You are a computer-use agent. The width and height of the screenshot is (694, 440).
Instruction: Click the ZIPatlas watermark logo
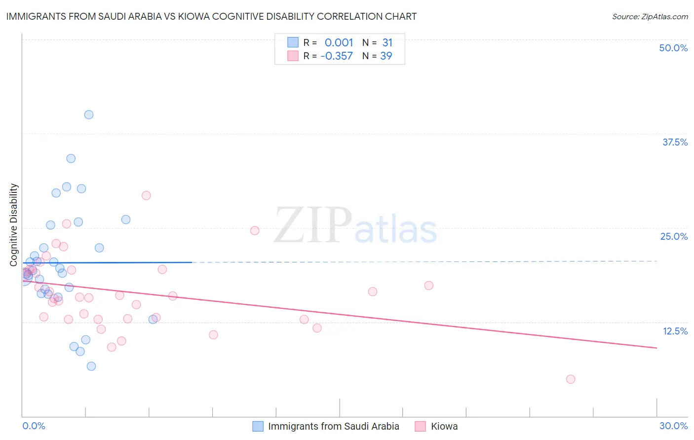[355, 226]
